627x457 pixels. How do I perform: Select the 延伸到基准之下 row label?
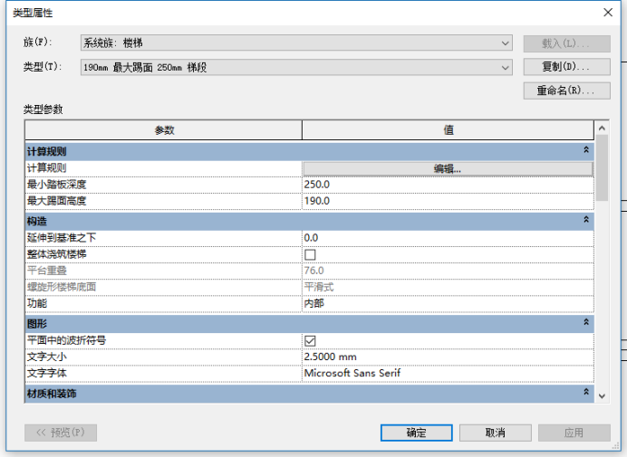62,238
